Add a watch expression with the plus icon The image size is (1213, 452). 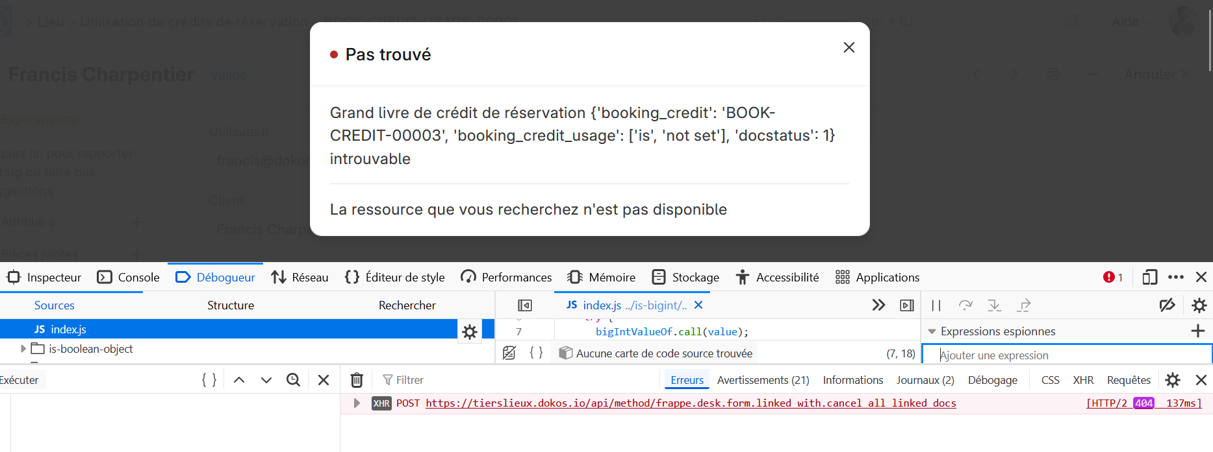point(1197,331)
